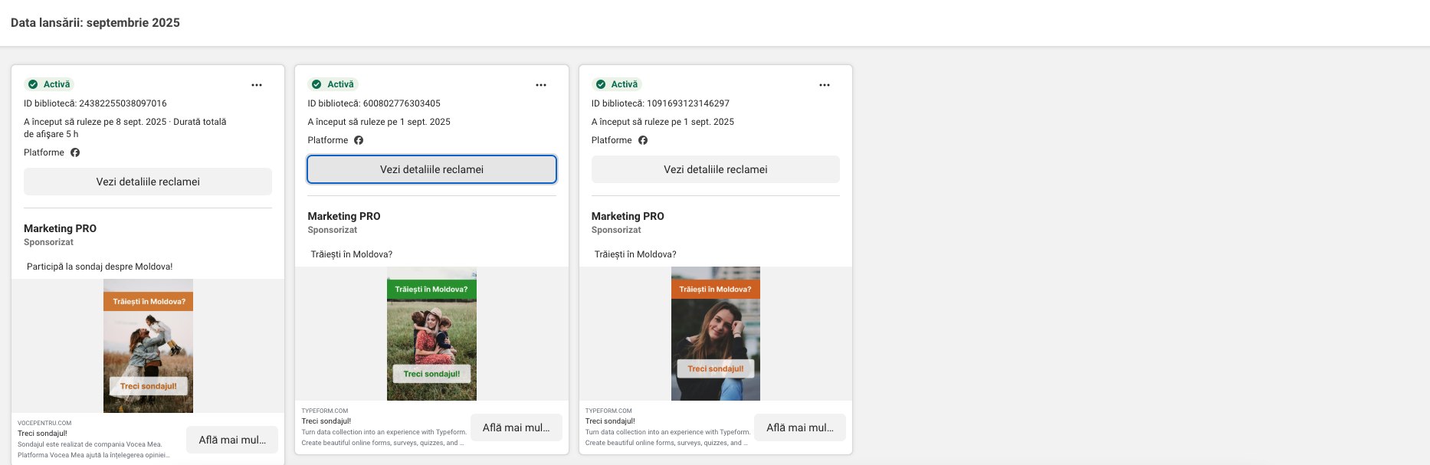Image resolution: width=1430 pixels, height=465 pixels.
Task: Click 'Trăiești în Moldova?' caption on ad 1091693123146297
Action: 635,254
